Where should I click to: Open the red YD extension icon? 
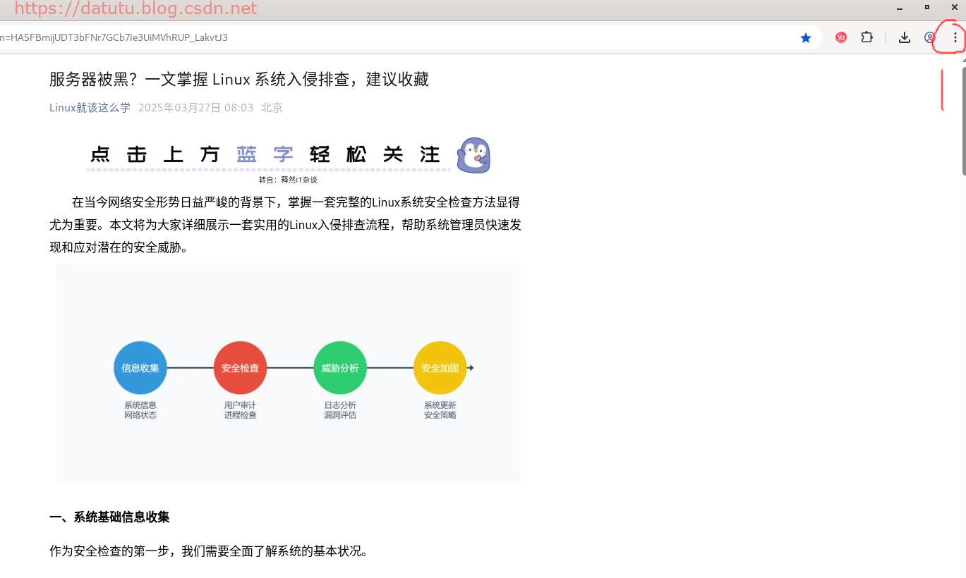[x=841, y=38]
